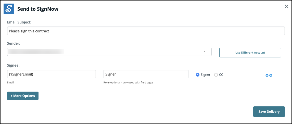Screen dimensions: 292x124
Task: Click the Send to SignNow title
Action: point(38,9)
